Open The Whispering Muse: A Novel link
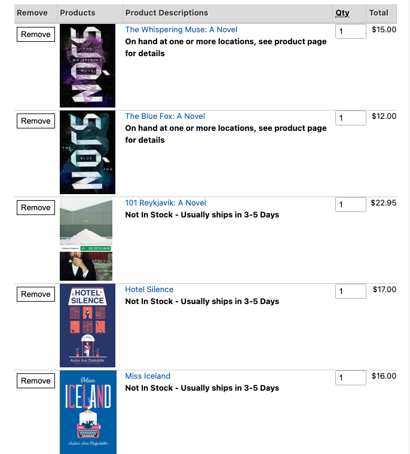Image resolution: width=410 pixels, height=454 pixels. pyautogui.click(x=181, y=30)
